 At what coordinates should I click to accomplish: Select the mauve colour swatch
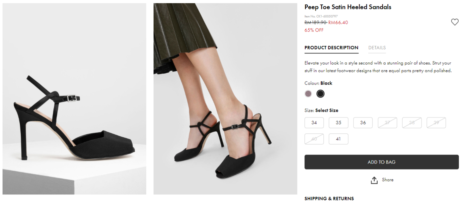[308, 94]
